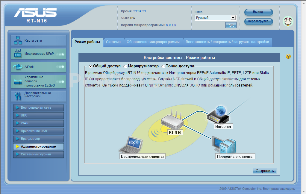Screen dimensions: 306x194
Task: Click the AiDisk icon
Action: point(18,67)
